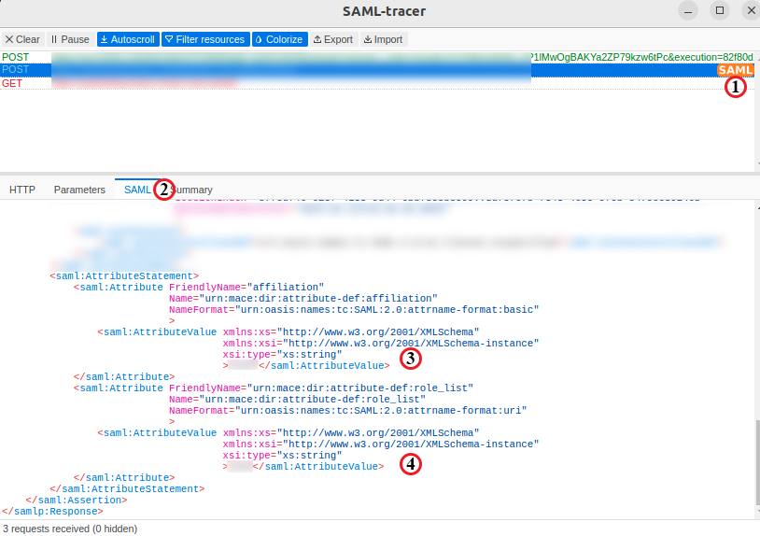760x536 pixels.
Task: Disable the Colorize option
Action: tap(278, 39)
